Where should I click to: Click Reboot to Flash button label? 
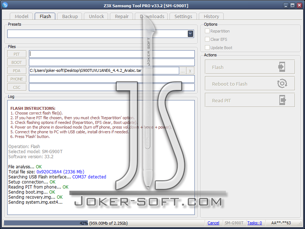coord(229,84)
